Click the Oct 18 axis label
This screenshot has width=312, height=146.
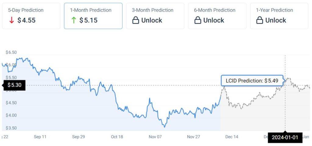[x=117, y=137]
